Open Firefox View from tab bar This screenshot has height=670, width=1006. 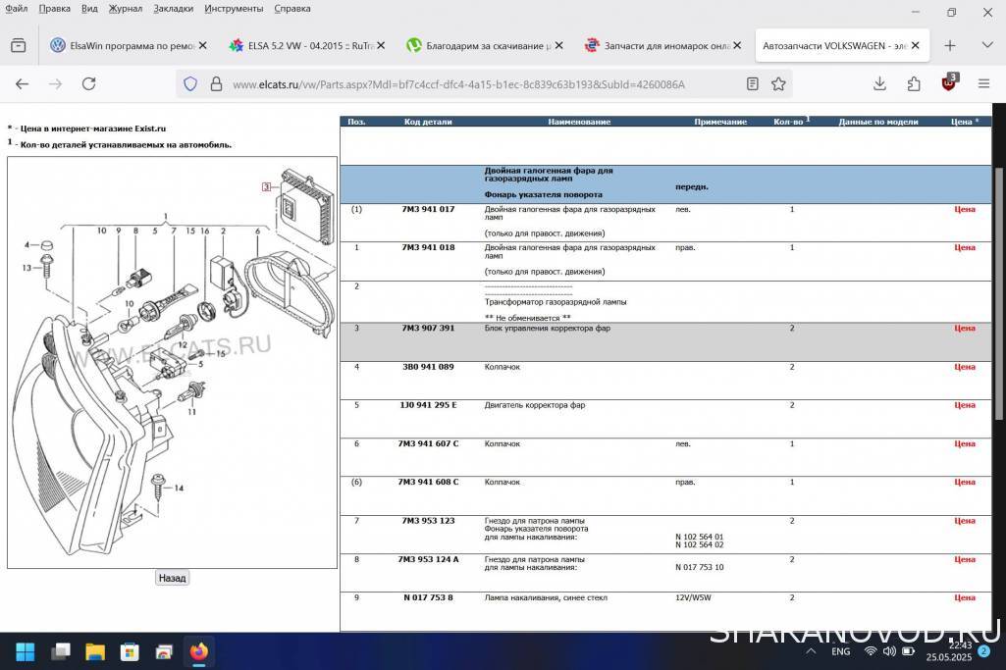pos(19,45)
